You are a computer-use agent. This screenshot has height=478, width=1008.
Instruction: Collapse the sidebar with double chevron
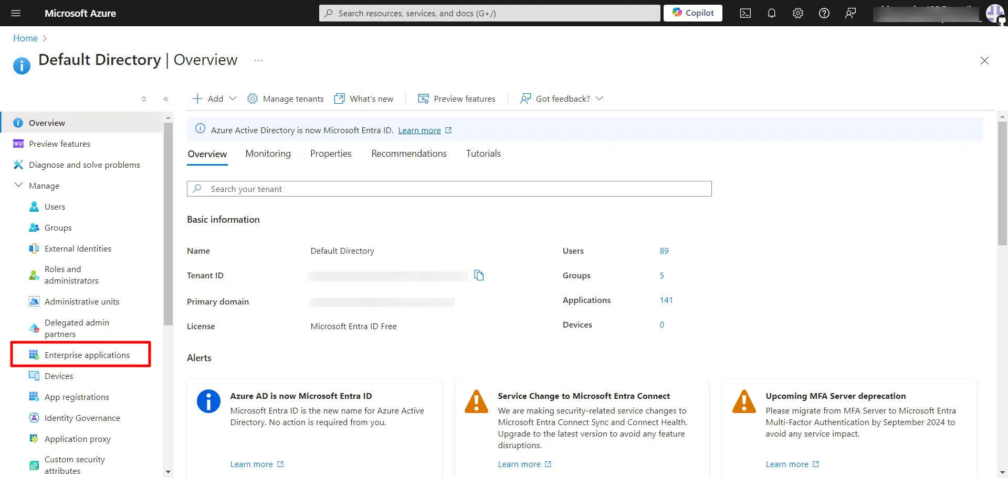(166, 99)
